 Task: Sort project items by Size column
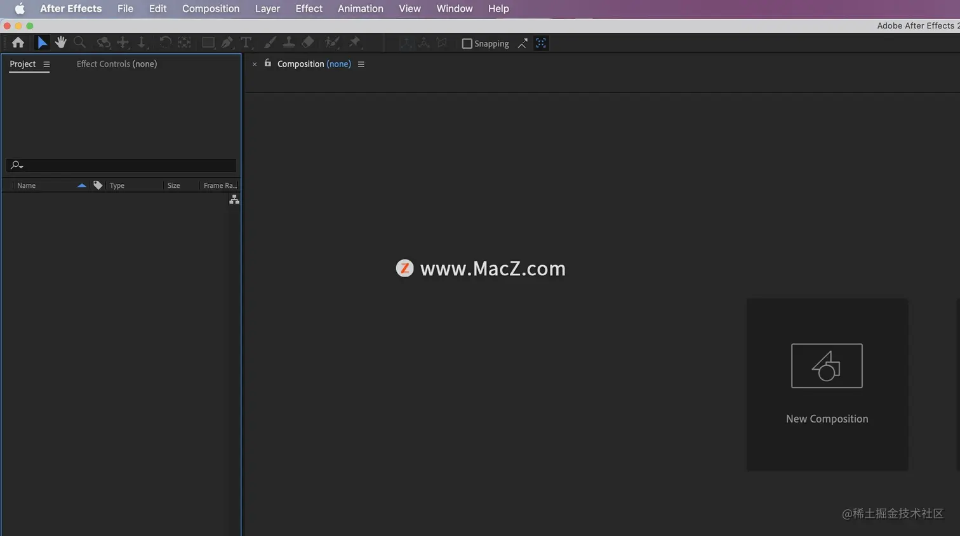174,185
